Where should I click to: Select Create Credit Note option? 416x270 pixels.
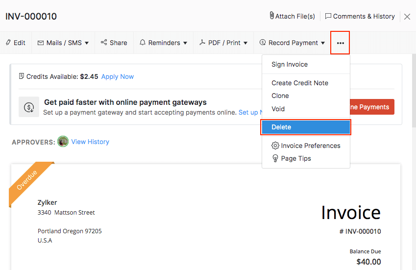pos(300,83)
